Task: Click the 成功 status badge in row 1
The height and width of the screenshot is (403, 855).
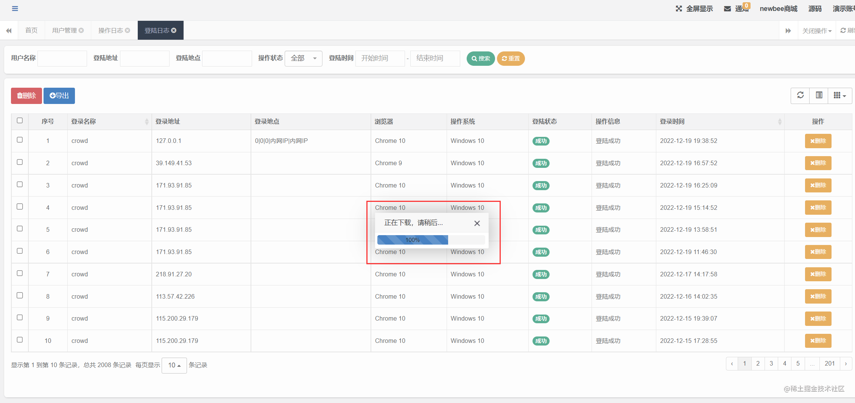Action: pos(541,141)
